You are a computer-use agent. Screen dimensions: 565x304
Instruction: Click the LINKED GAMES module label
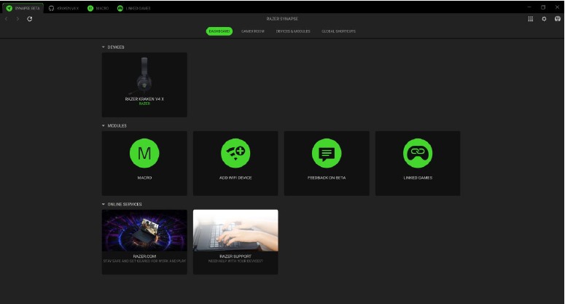[x=418, y=178]
